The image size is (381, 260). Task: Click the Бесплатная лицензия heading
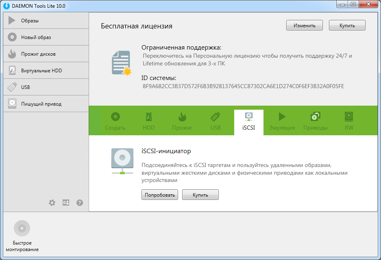pyautogui.click(x=137, y=26)
